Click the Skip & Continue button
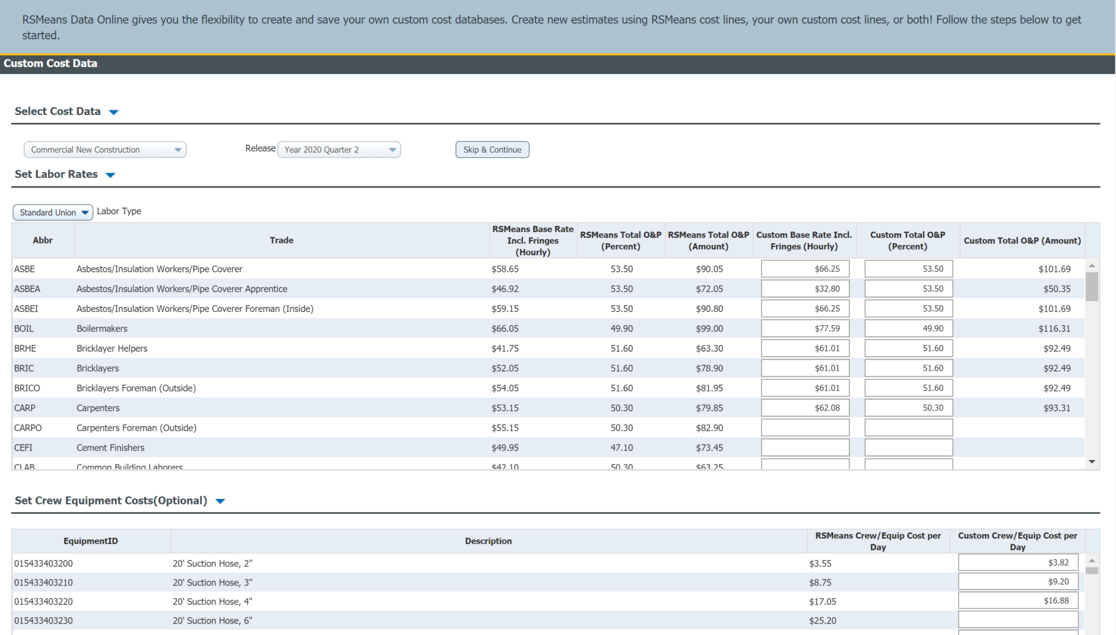Viewport: 1116px width, 635px height. point(492,150)
